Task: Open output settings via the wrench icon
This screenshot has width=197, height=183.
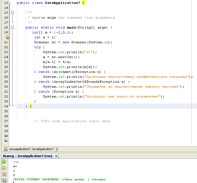Action: click(4, 180)
